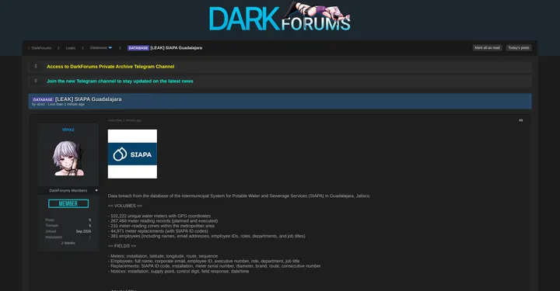Click the Today's posts button
The image size is (560, 291).
519,48
